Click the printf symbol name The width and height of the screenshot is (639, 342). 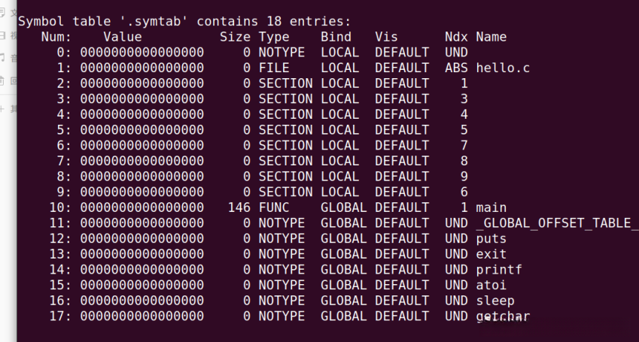498,270
